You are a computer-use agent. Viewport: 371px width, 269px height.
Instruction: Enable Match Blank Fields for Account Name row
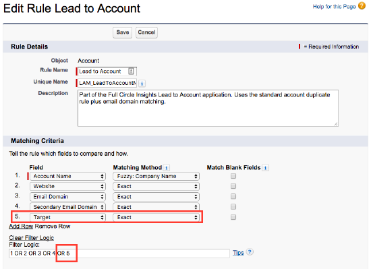coord(233,176)
